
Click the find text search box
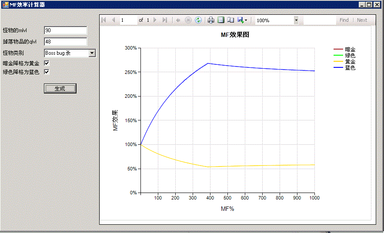[319, 20]
